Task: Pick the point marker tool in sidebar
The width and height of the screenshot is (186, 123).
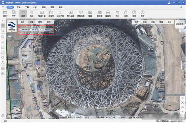Action: (3, 37)
